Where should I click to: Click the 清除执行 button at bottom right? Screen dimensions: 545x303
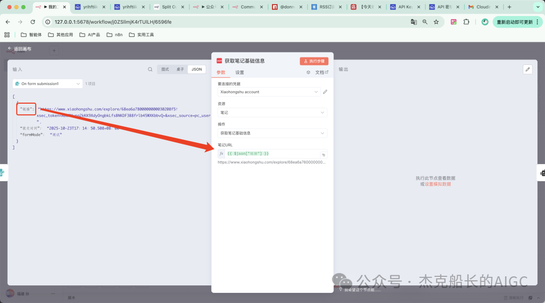[514, 298]
